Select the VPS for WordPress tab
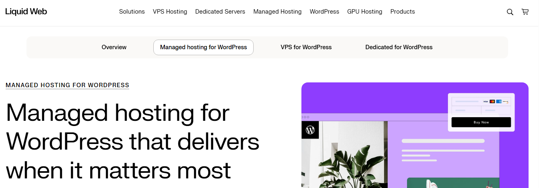 click(x=306, y=47)
